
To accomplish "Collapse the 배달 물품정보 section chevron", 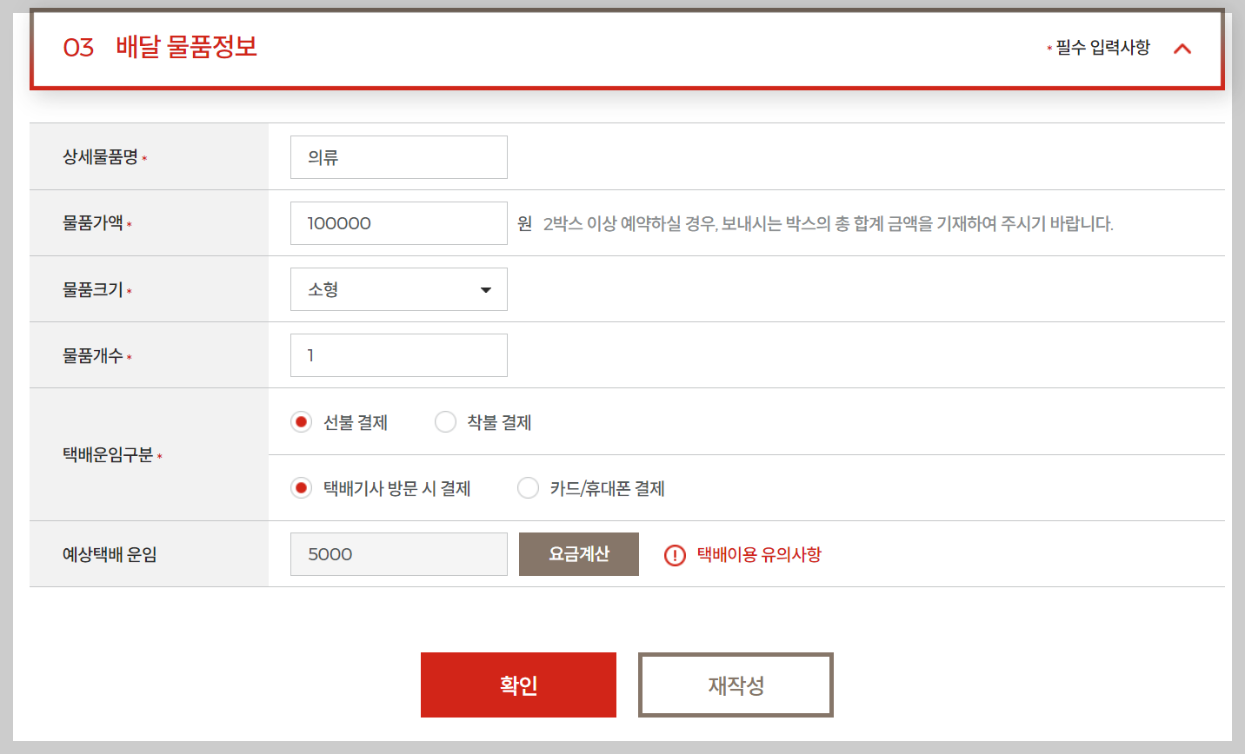I will tap(1182, 49).
